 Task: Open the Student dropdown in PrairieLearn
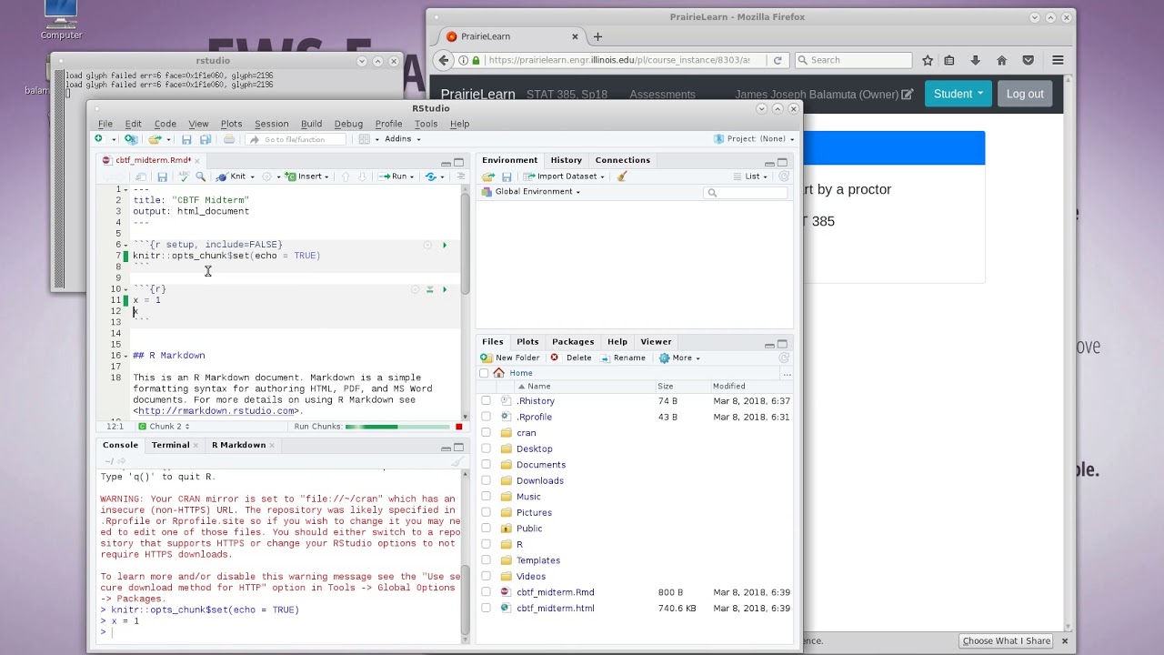click(x=958, y=94)
